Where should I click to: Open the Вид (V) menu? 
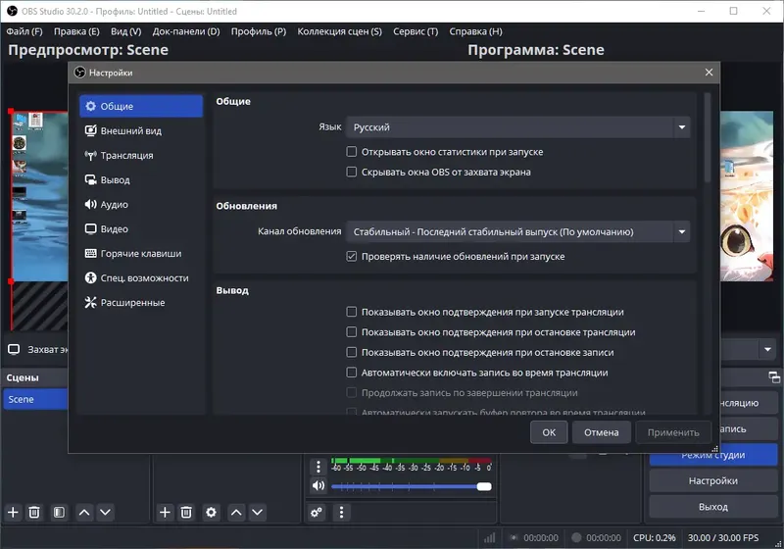pos(126,31)
